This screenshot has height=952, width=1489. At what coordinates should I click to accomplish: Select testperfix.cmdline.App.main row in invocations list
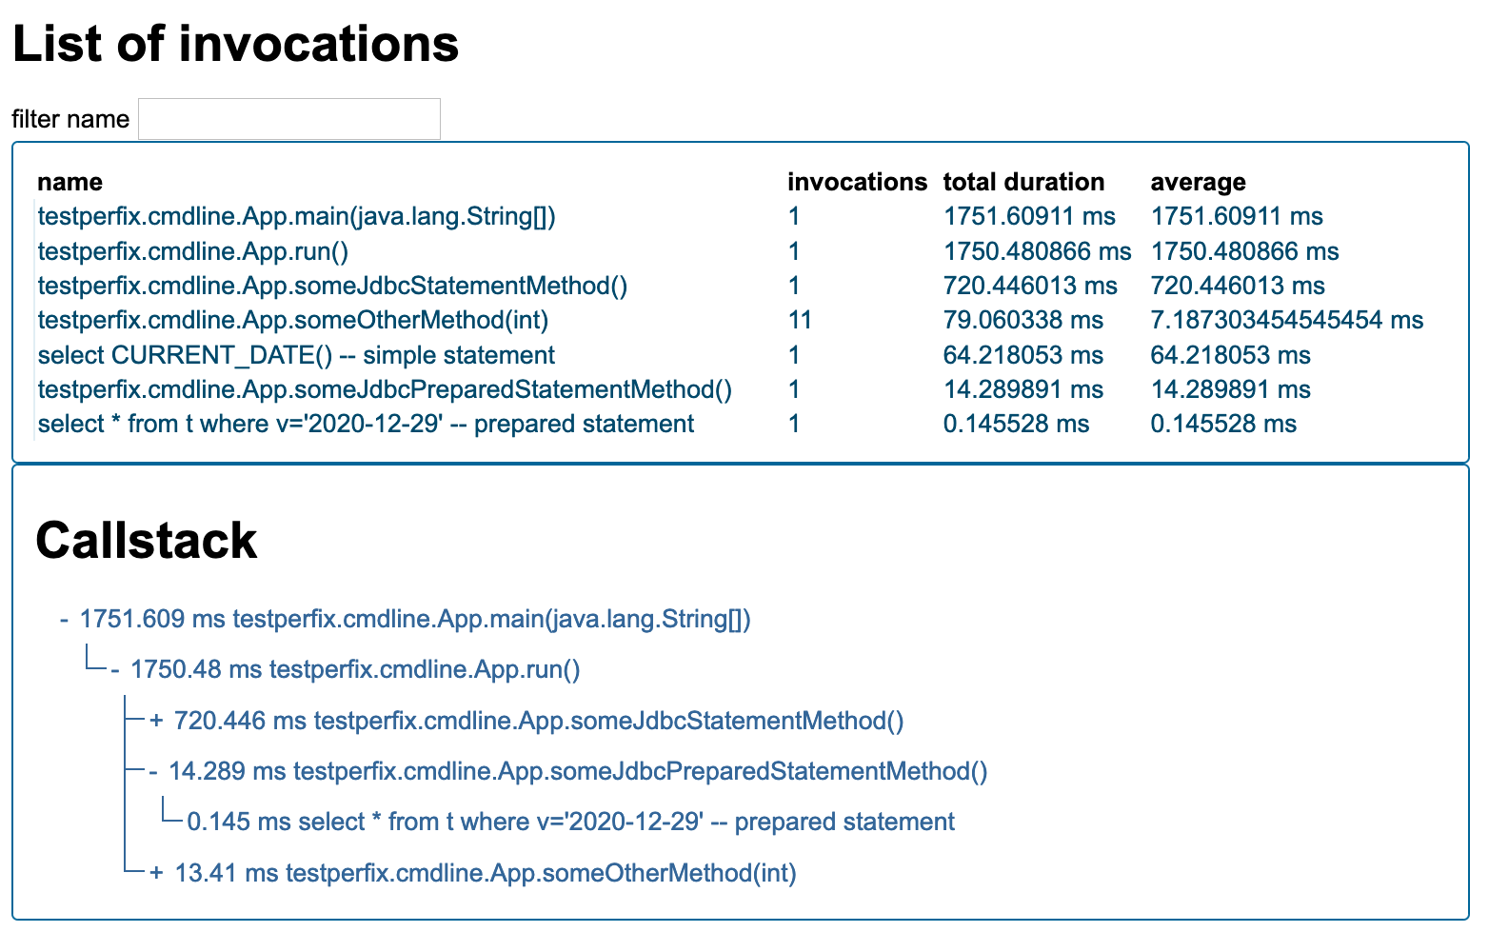(x=296, y=217)
